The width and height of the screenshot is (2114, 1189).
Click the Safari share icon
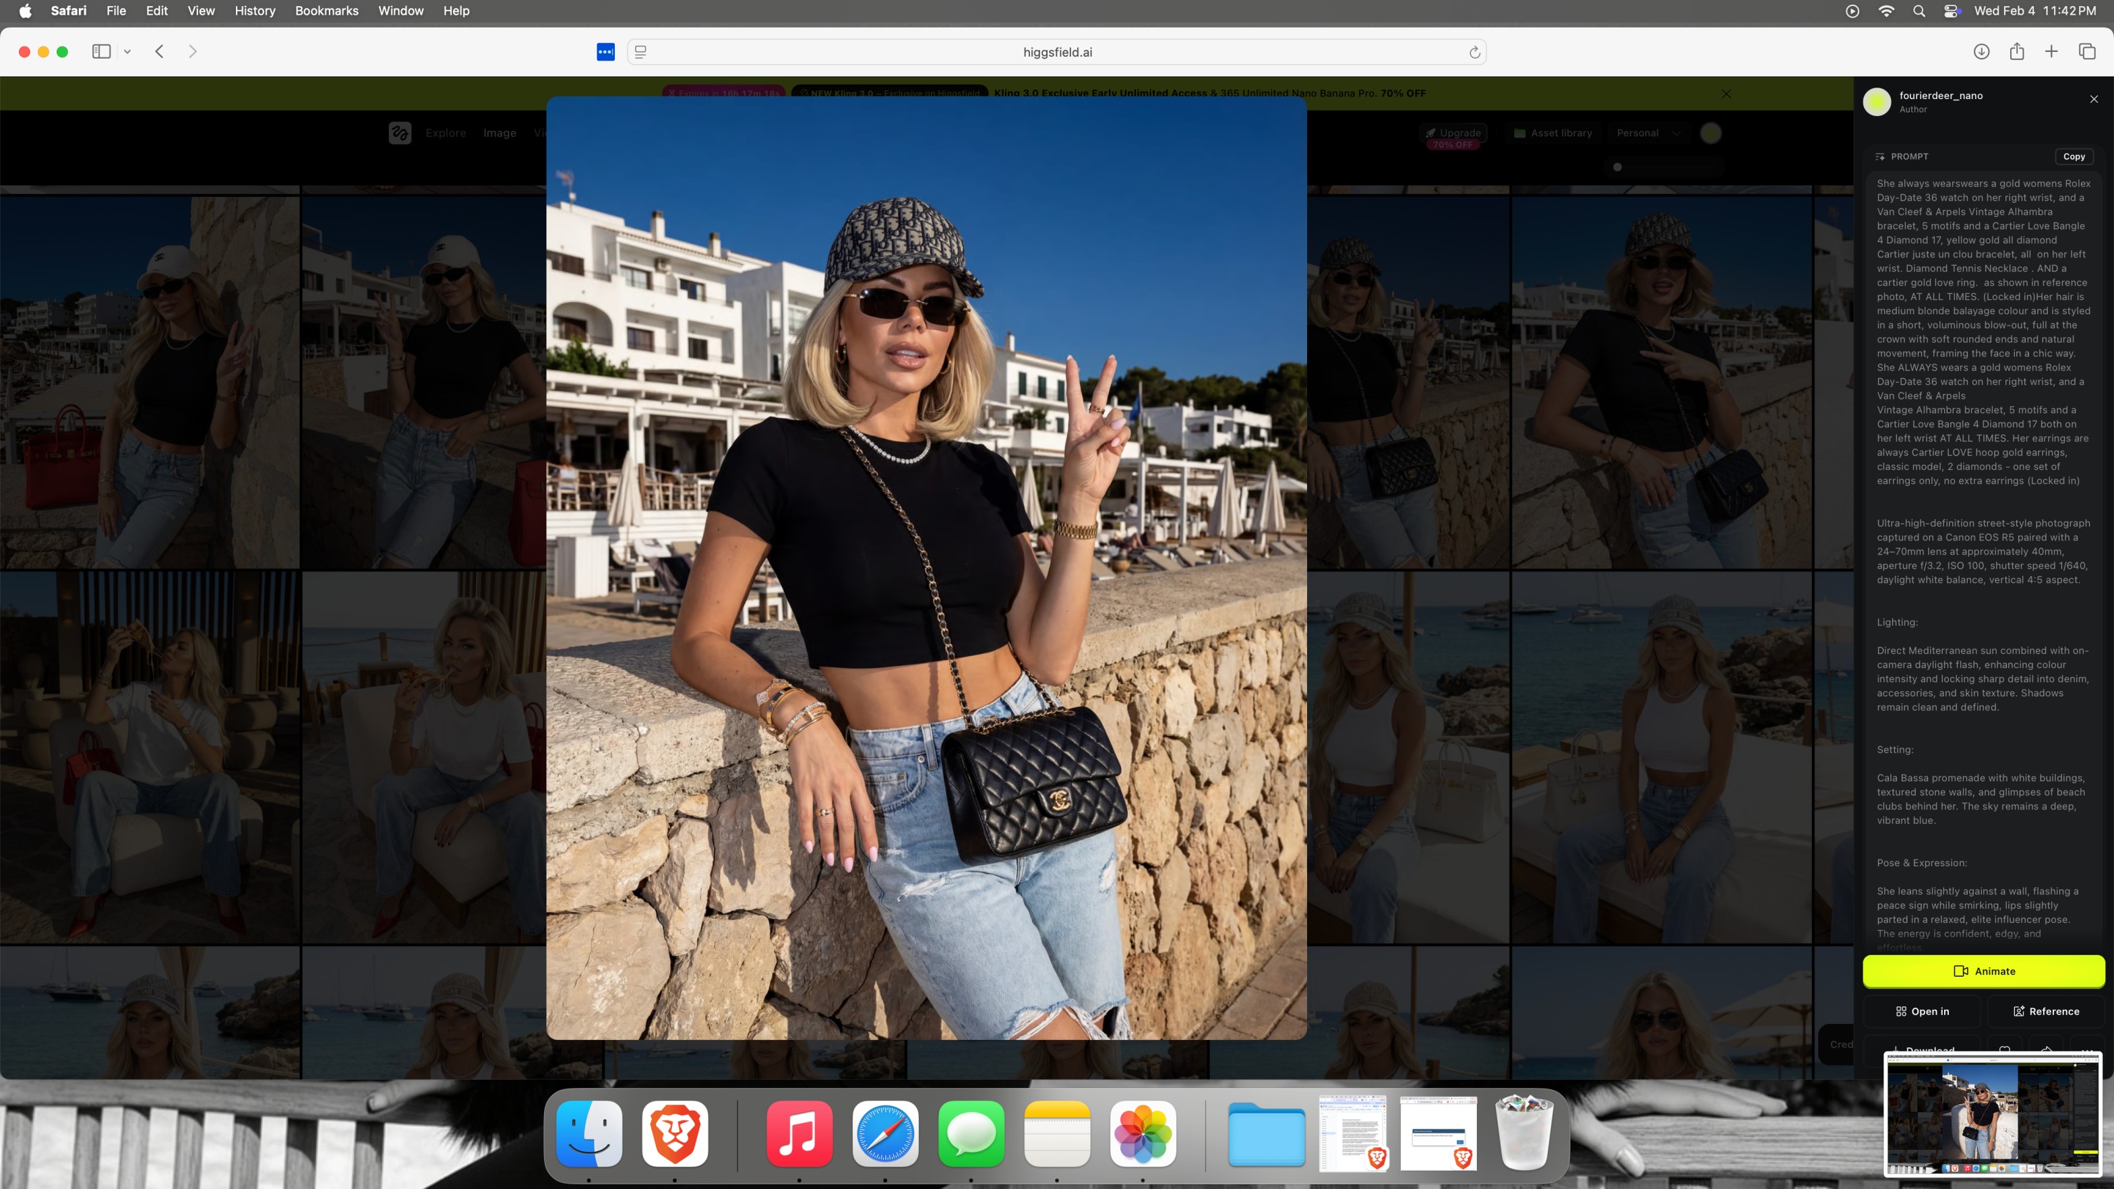pyautogui.click(x=2016, y=52)
